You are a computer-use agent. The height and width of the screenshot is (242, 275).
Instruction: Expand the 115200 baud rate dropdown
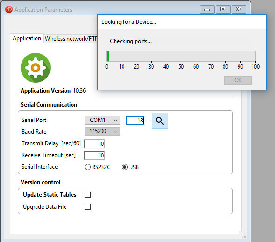(102, 131)
